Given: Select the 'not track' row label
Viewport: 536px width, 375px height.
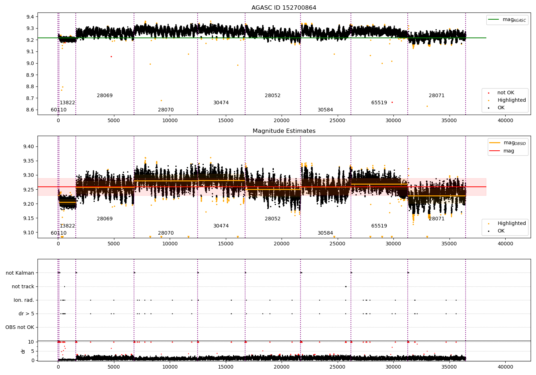Looking at the screenshot, I should (23, 287).
